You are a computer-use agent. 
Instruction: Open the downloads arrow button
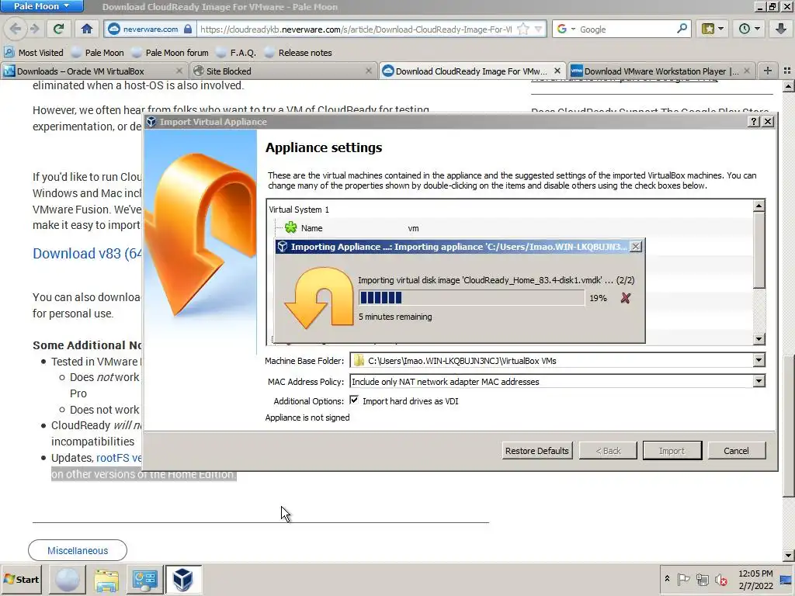click(781, 29)
